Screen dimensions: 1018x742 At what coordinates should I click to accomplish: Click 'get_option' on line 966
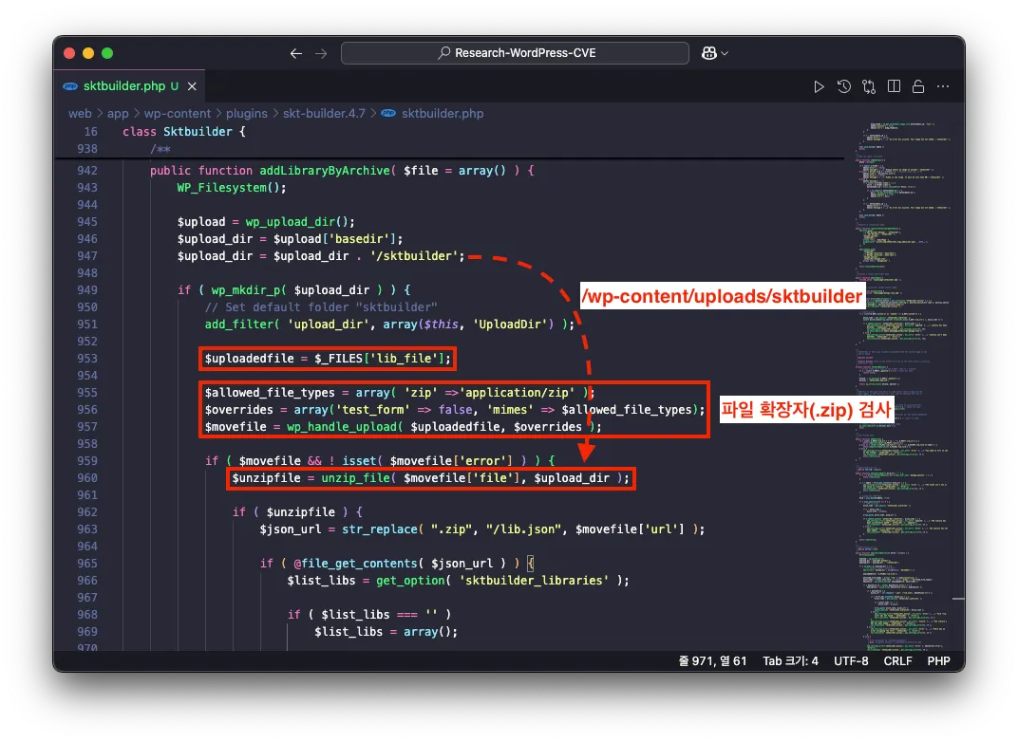410,581
